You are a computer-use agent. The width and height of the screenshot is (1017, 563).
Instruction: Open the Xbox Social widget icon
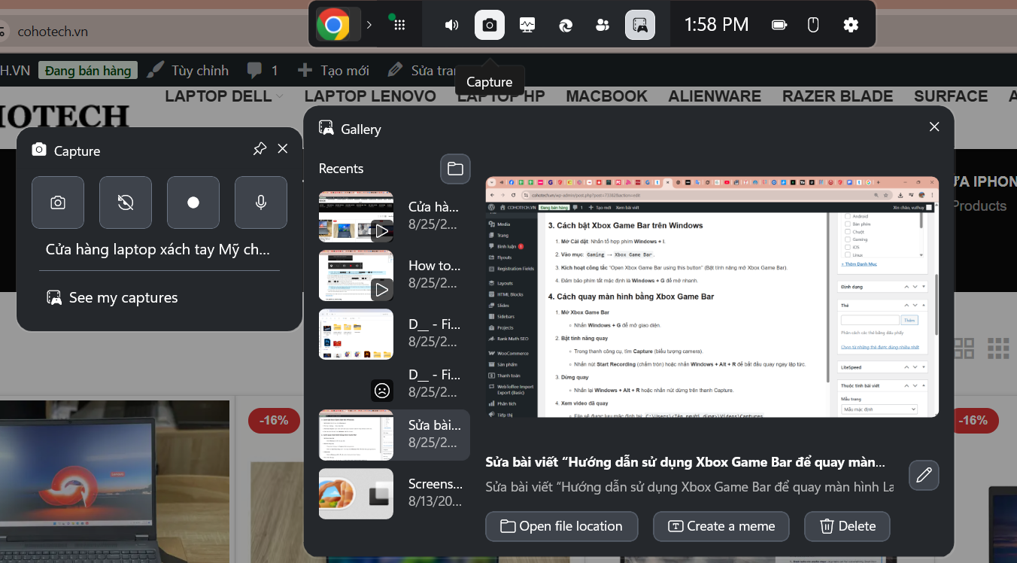click(603, 25)
